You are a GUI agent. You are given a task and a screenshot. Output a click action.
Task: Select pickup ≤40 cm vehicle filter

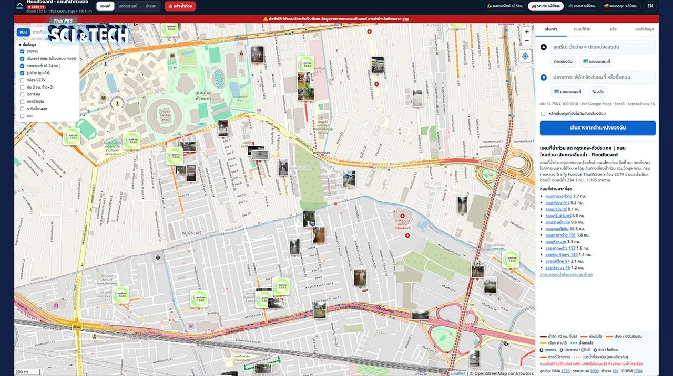click(x=582, y=6)
